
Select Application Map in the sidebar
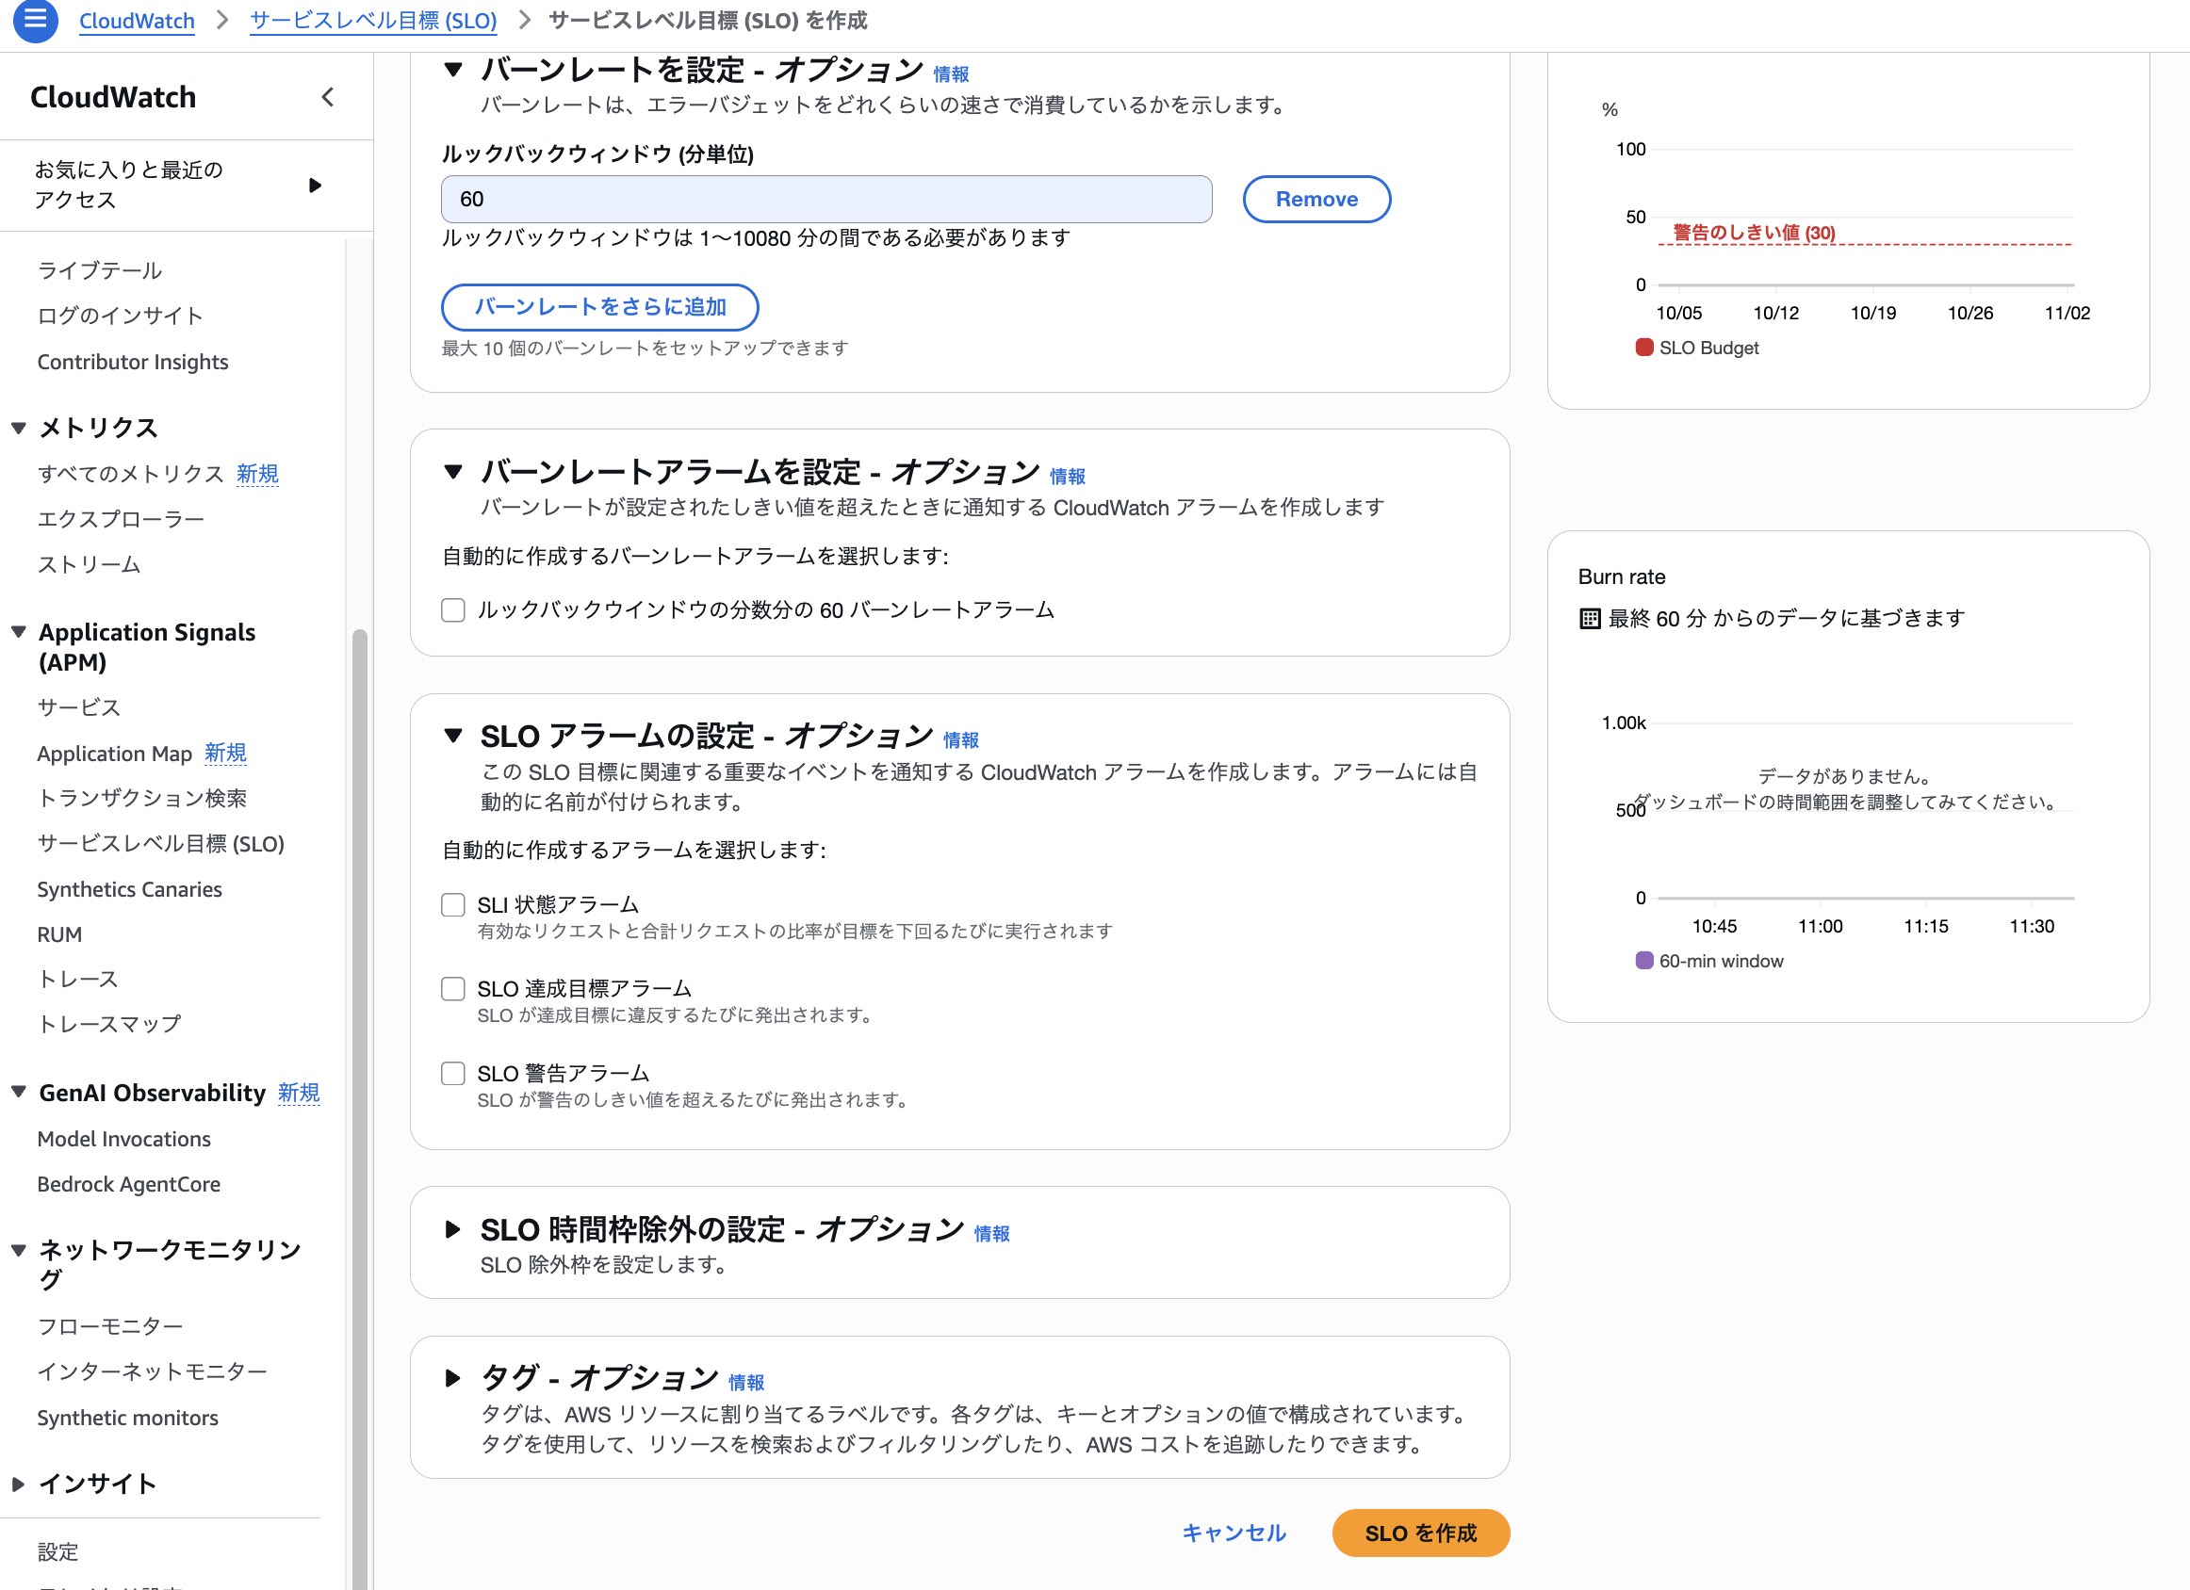115,753
